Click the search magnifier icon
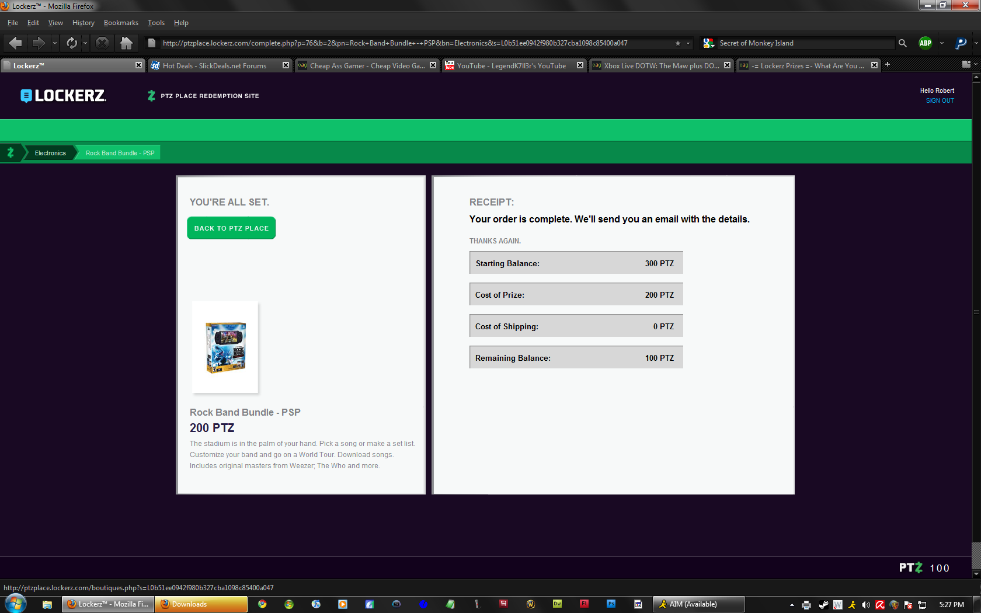This screenshot has width=981, height=613. click(x=903, y=43)
